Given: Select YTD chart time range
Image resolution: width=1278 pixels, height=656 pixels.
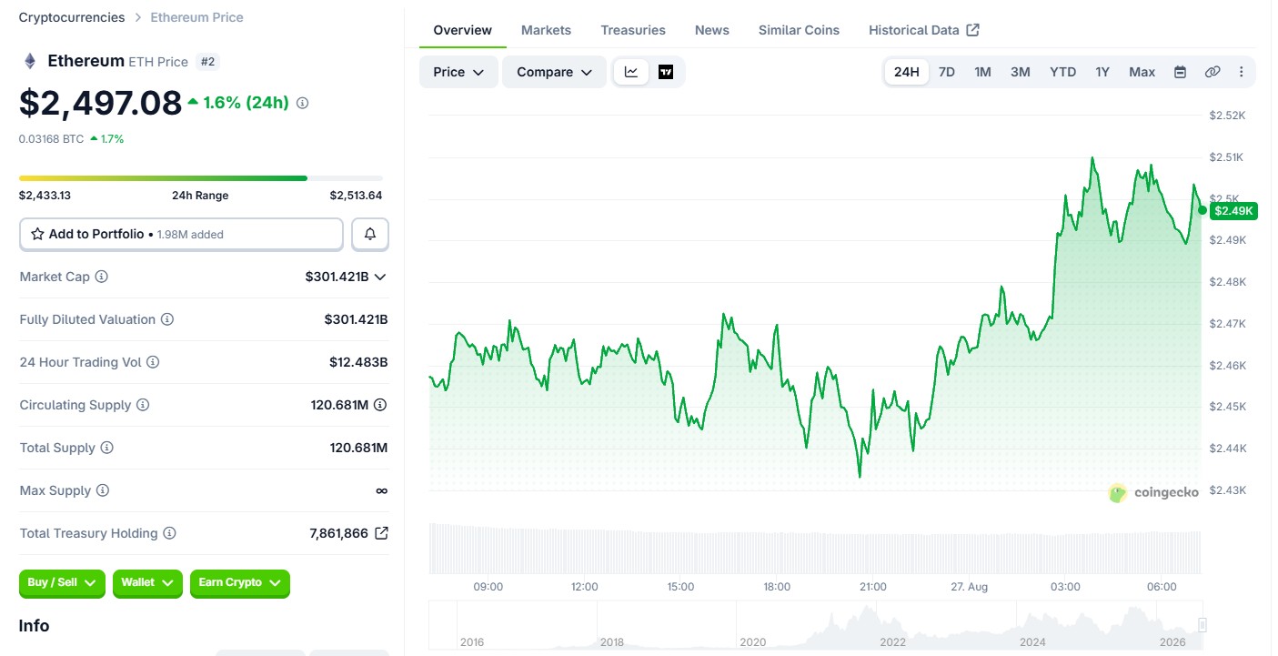Looking at the screenshot, I should tap(1062, 72).
